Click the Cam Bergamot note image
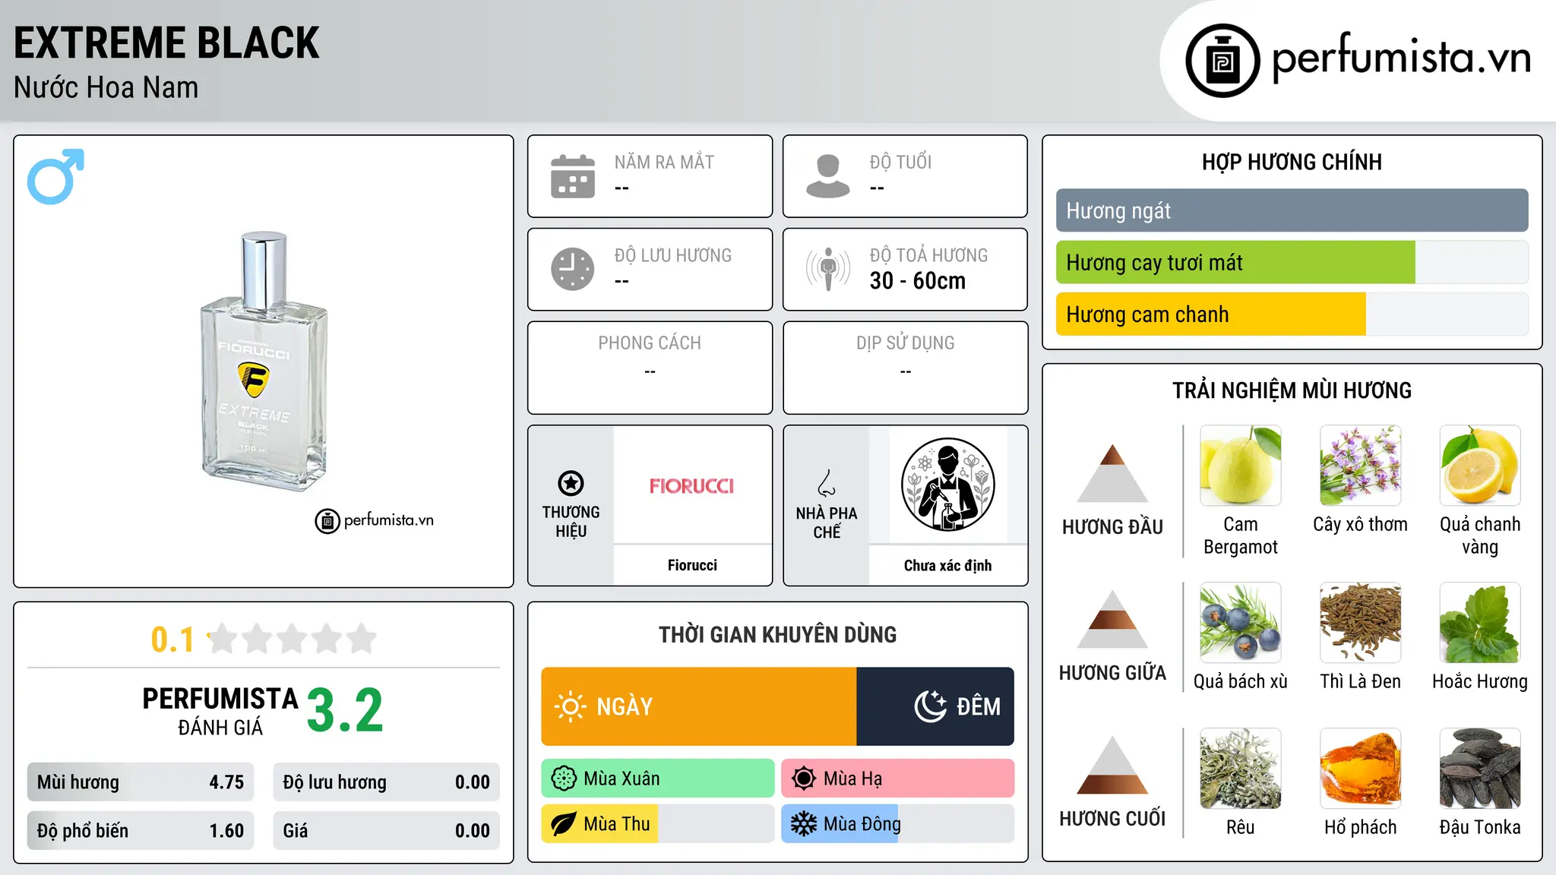This screenshot has width=1556, height=875. (x=1241, y=466)
